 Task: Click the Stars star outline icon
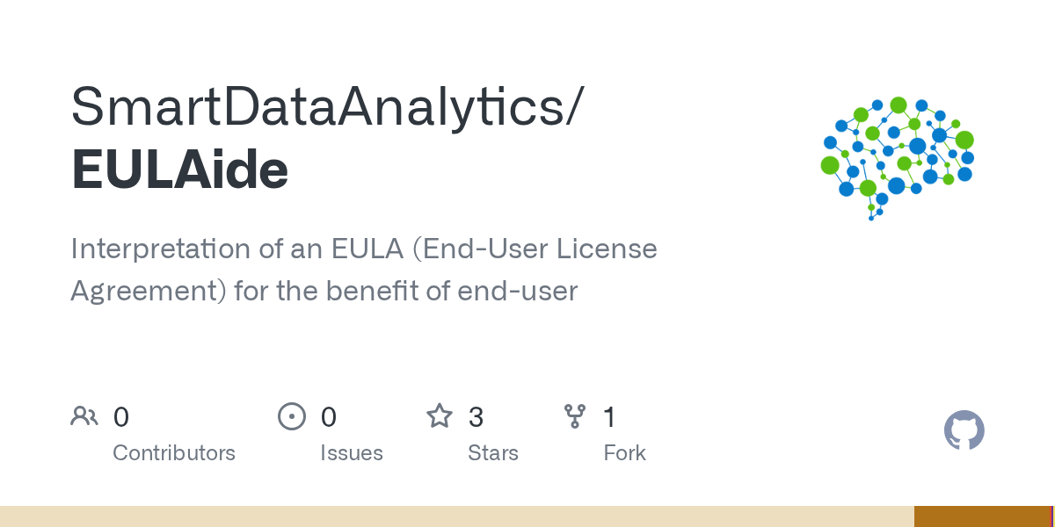(439, 416)
